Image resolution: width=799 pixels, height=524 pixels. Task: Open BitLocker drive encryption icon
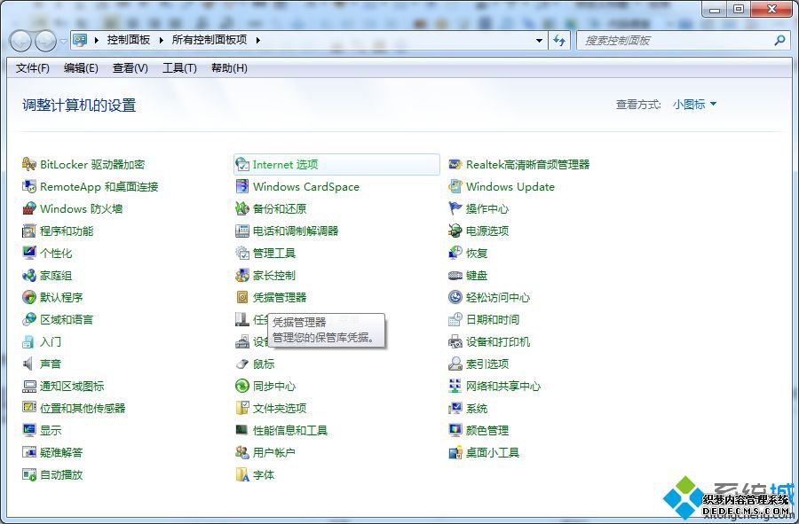pos(28,164)
